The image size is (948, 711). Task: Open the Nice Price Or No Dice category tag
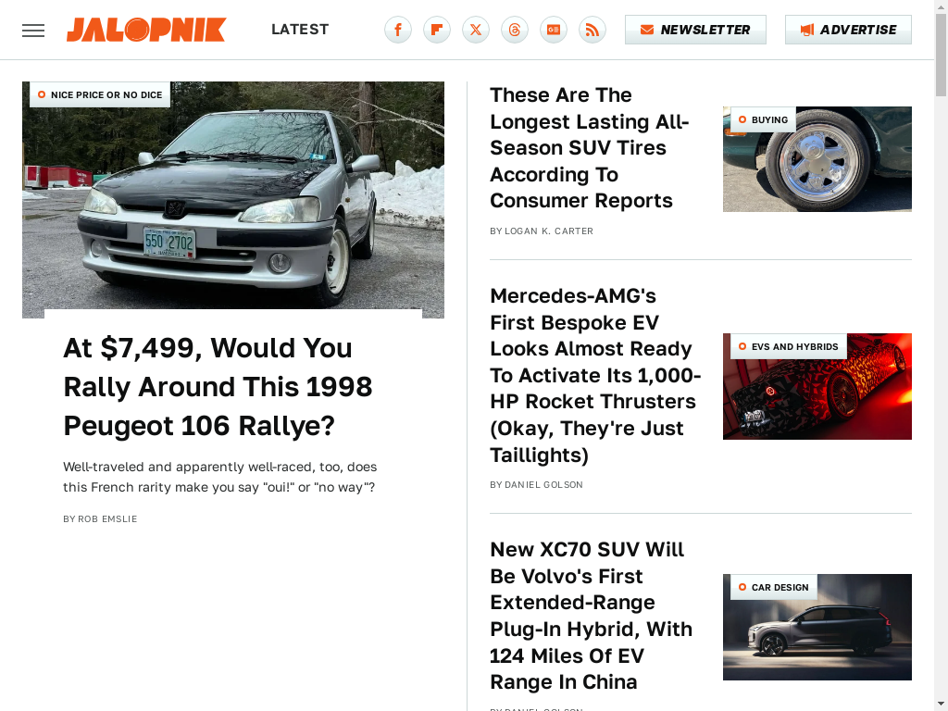point(100,95)
